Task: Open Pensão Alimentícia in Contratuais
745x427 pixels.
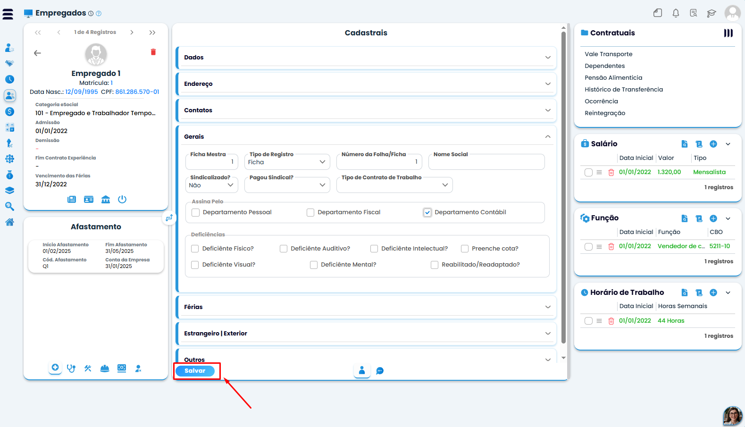Action: (x=613, y=78)
